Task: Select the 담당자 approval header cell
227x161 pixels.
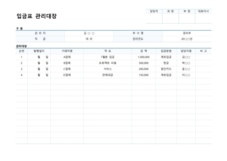Action: pyautogui.click(x=154, y=11)
